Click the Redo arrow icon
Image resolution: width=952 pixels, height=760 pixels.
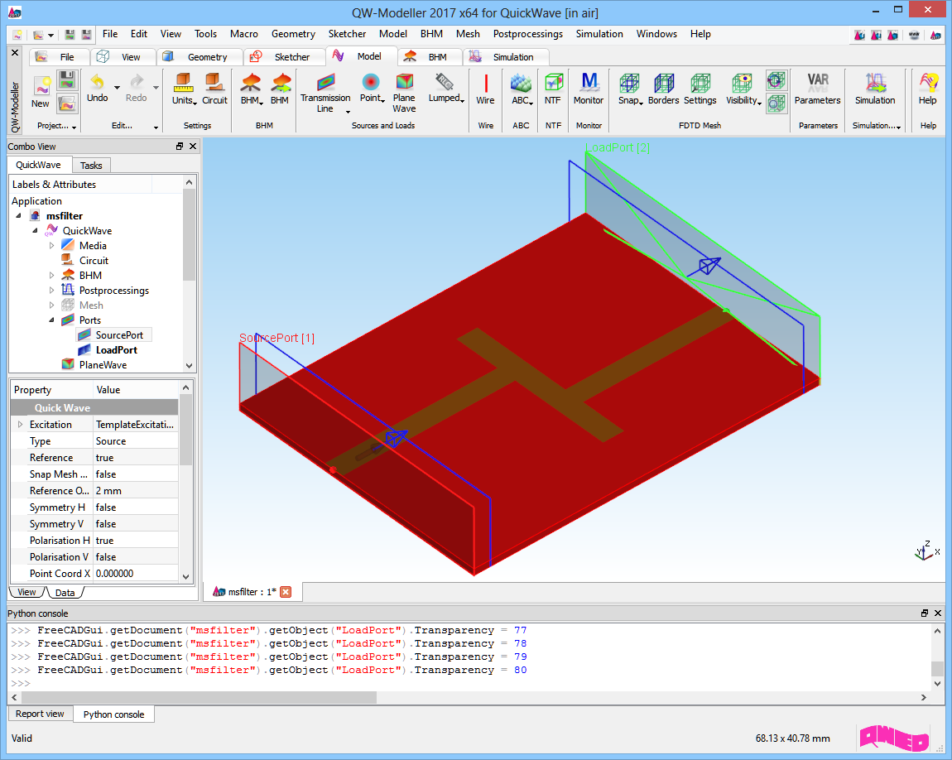(137, 81)
